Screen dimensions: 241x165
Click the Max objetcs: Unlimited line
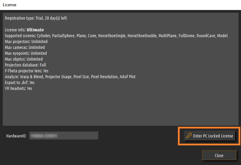click(x=24, y=59)
